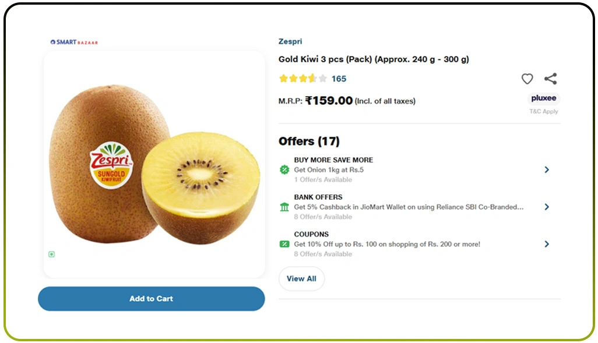Open sharing options via the share icon
This screenshot has height=343, width=598.
[550, 79]
